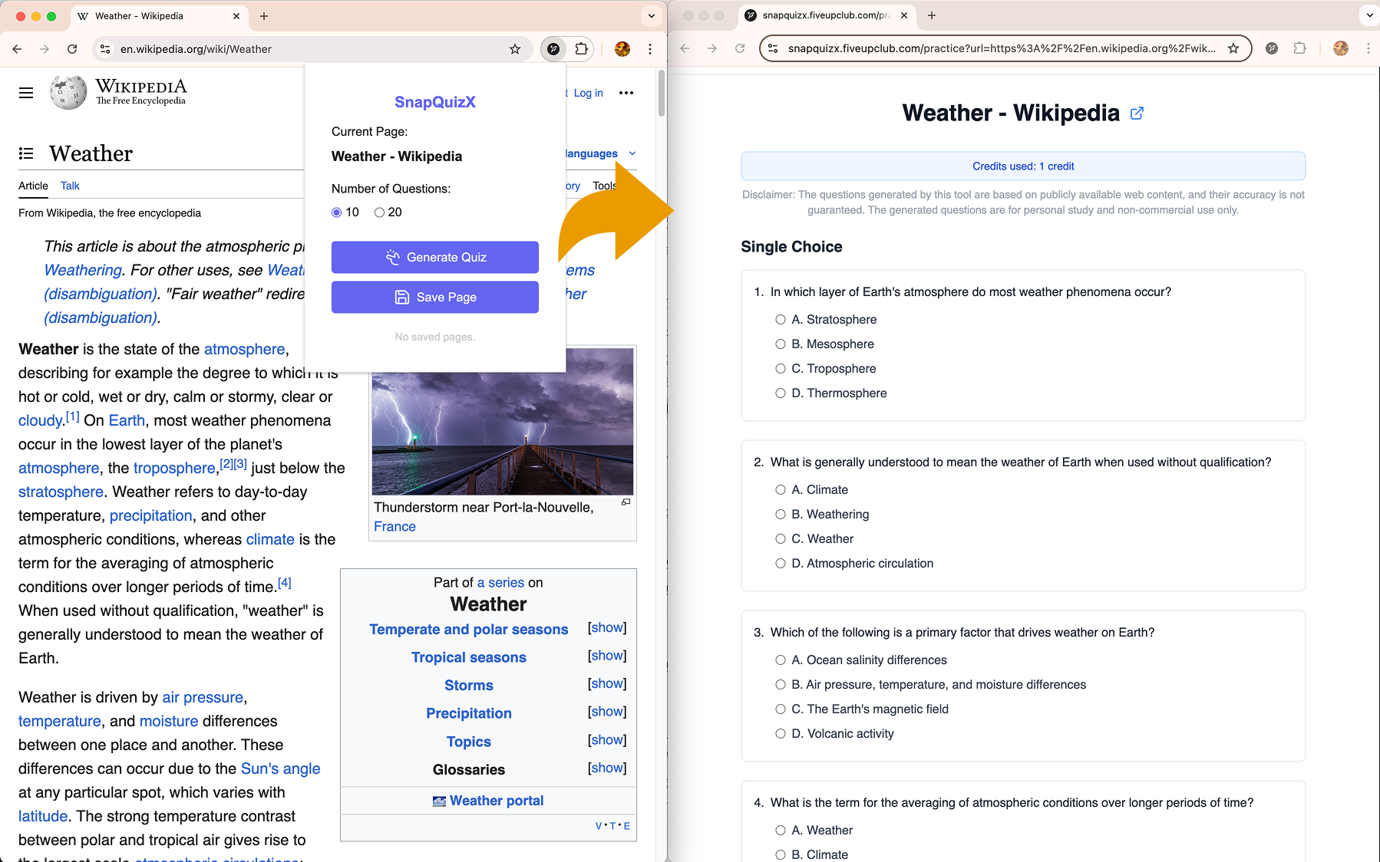Image resolution: width=1380 pixels, height=862 pixels.
Task: Go back in the Wikipedia window
Action: tap(17, 49)
